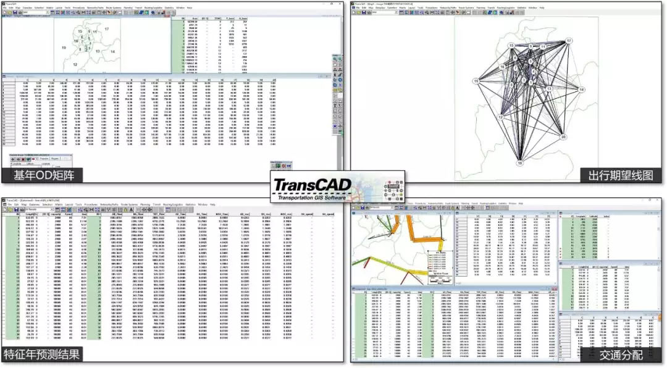Viewport: 667px width, 368px height.
Task: Click Save icon in link flow table window
Action: (16, 209)
